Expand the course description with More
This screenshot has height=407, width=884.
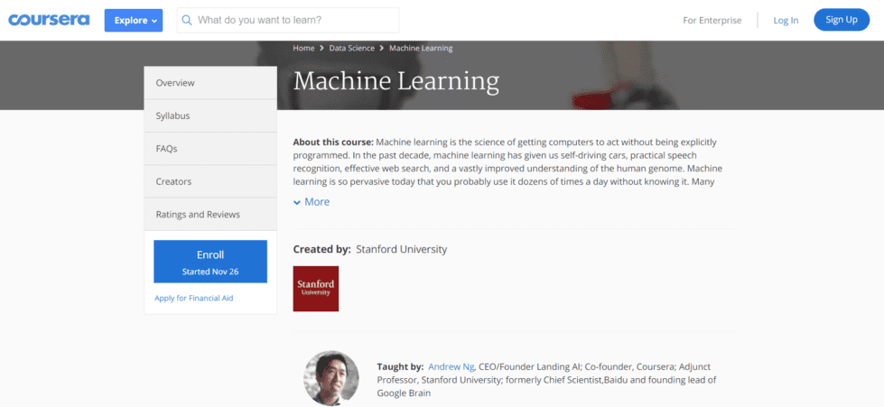(x=312, y=202)
